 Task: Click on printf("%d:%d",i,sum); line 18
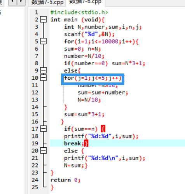click(101, 136)
